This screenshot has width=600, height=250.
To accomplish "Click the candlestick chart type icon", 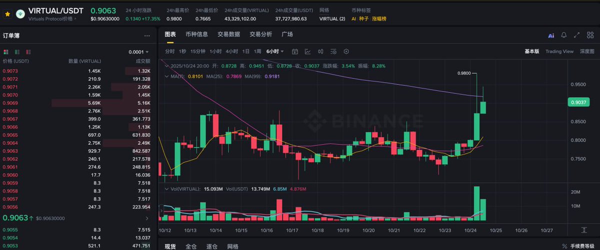I will pos(320,51).
